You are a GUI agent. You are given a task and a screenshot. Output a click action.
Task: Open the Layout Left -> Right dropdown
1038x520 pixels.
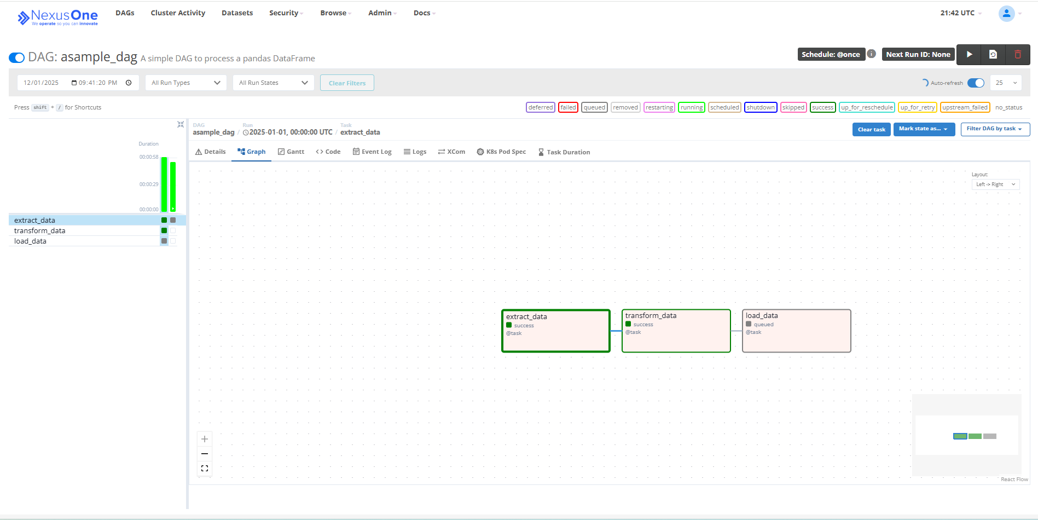pos(996,184)
